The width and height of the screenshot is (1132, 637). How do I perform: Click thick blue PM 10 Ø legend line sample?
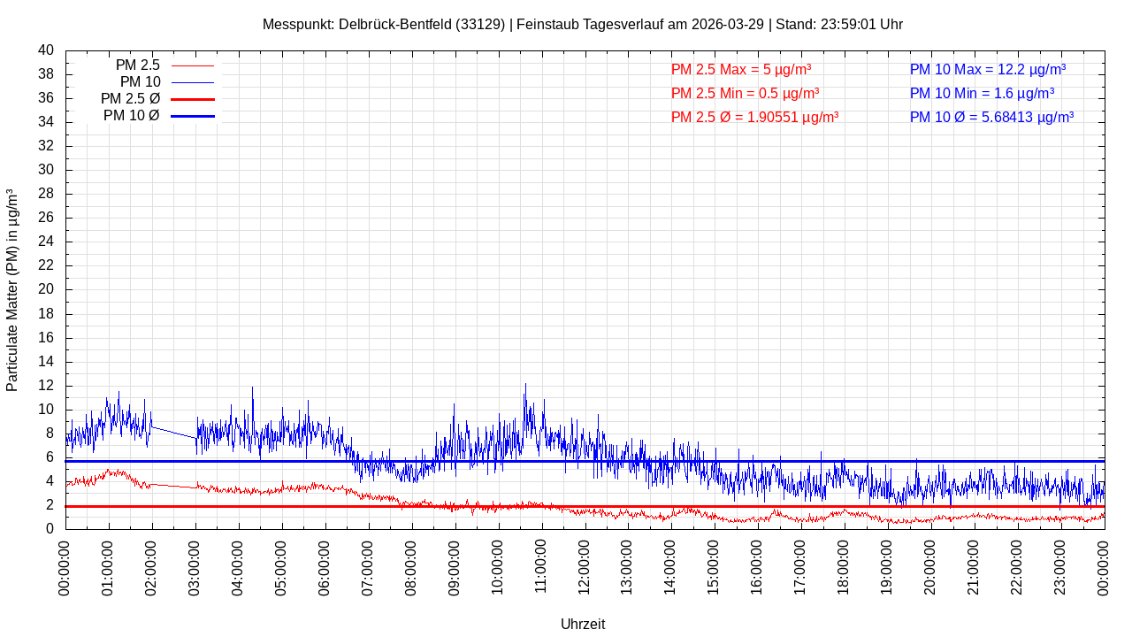tap(193, 116)
